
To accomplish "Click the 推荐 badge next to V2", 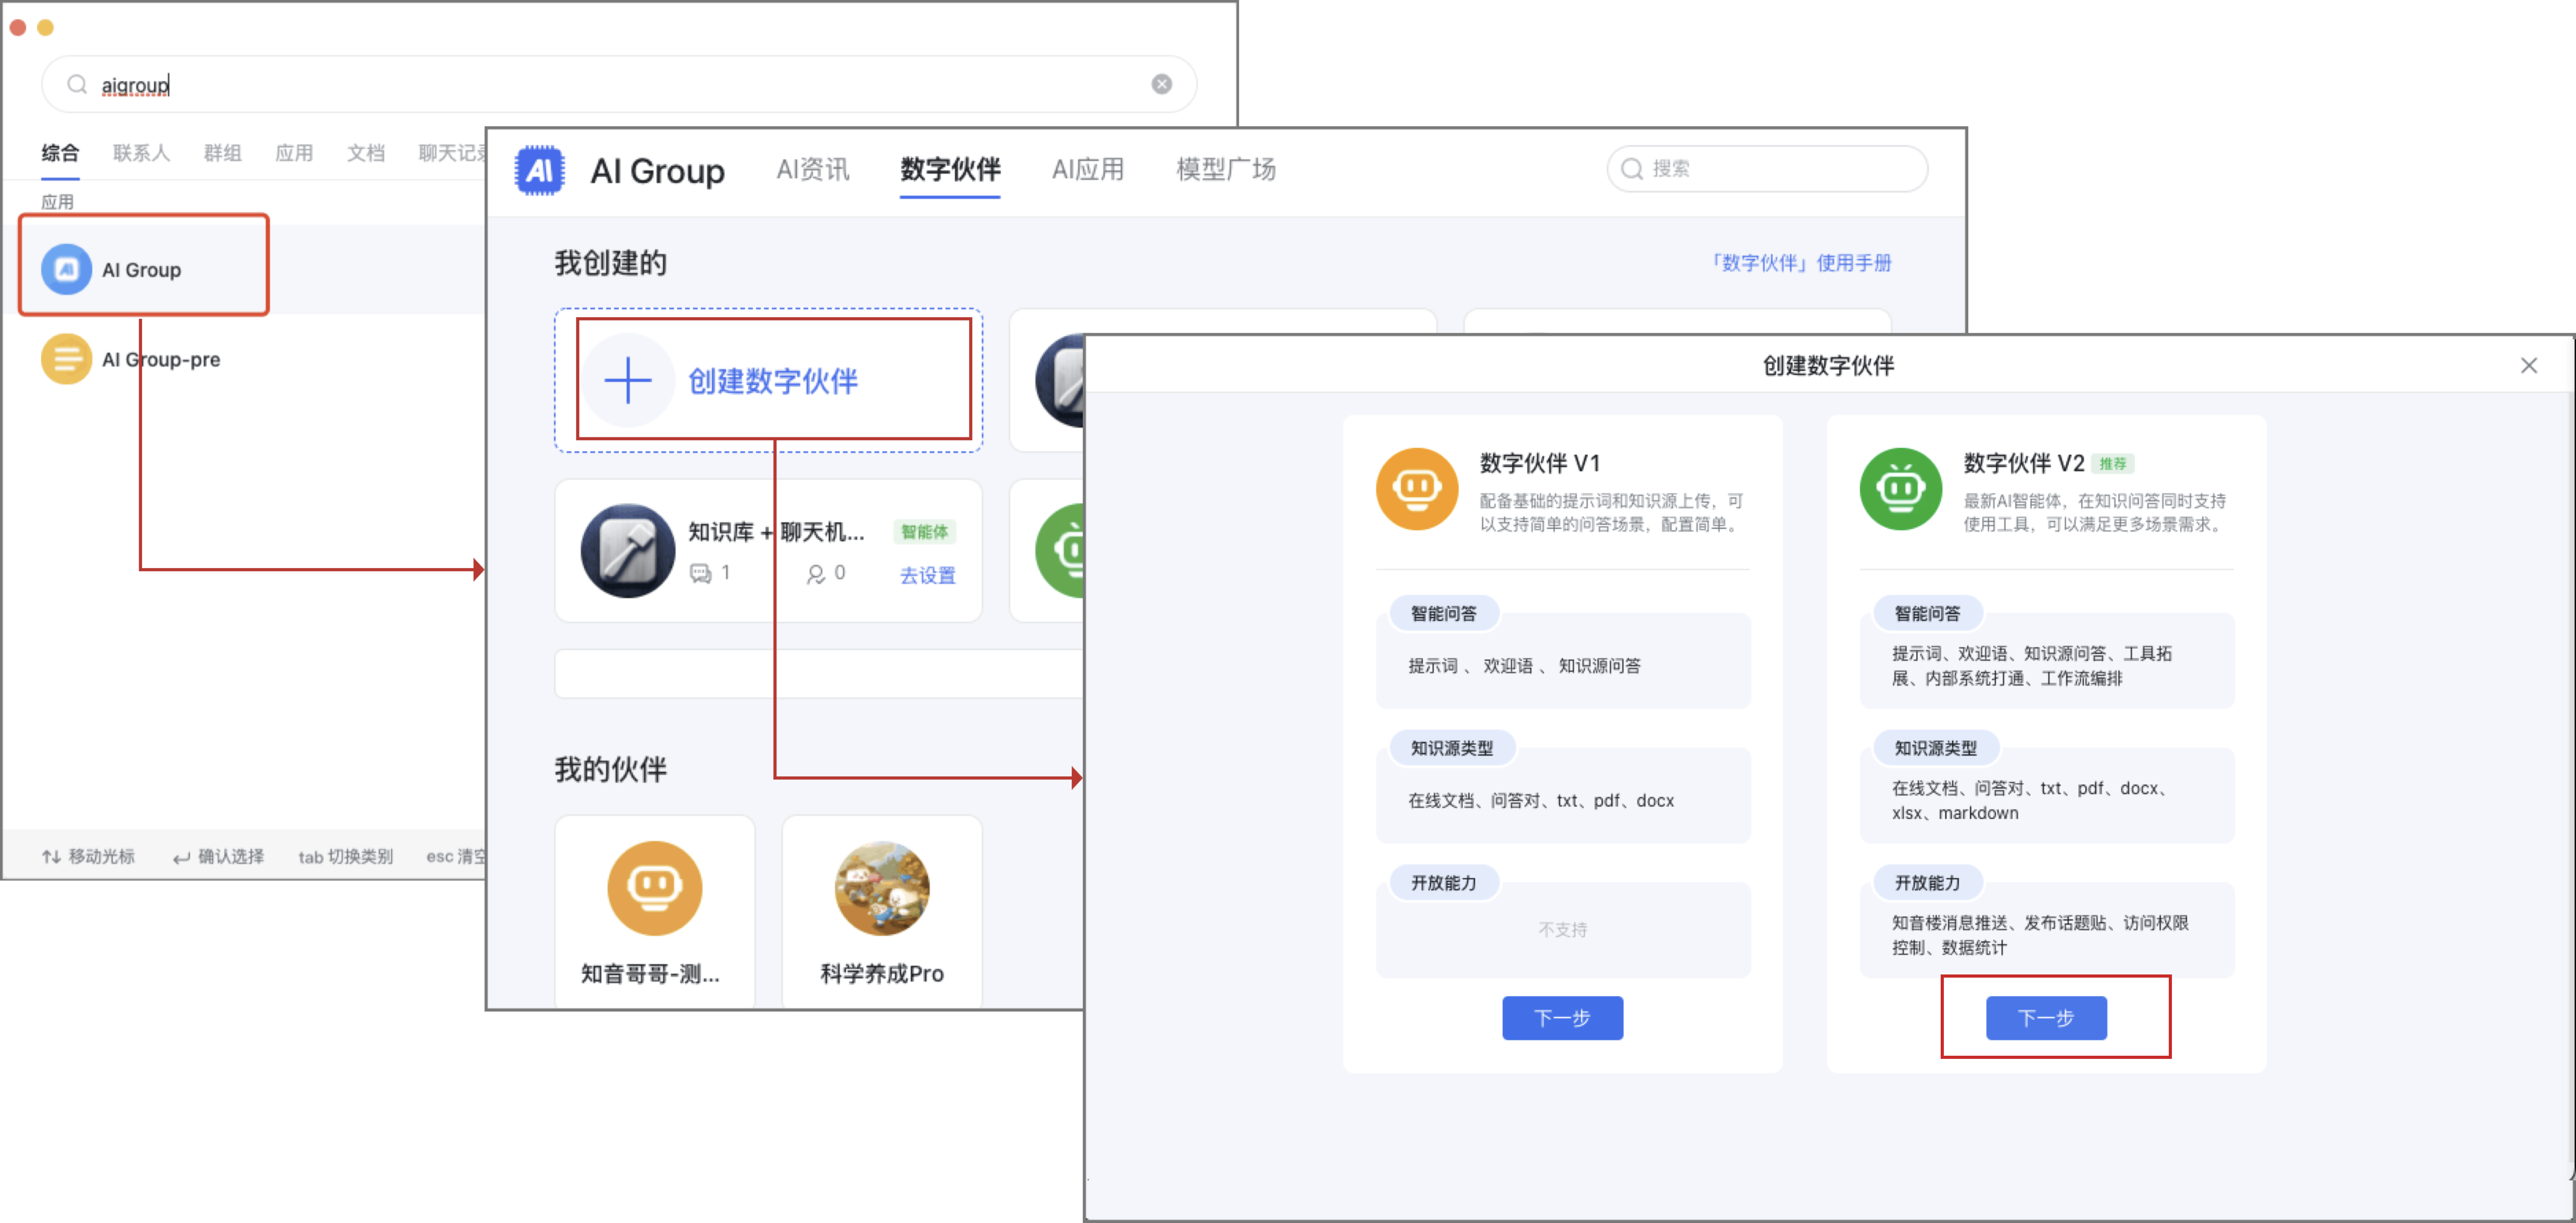I will 2113,464.
